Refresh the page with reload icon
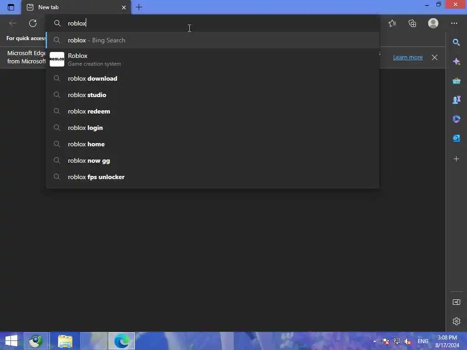 click(x=33, y=23)
